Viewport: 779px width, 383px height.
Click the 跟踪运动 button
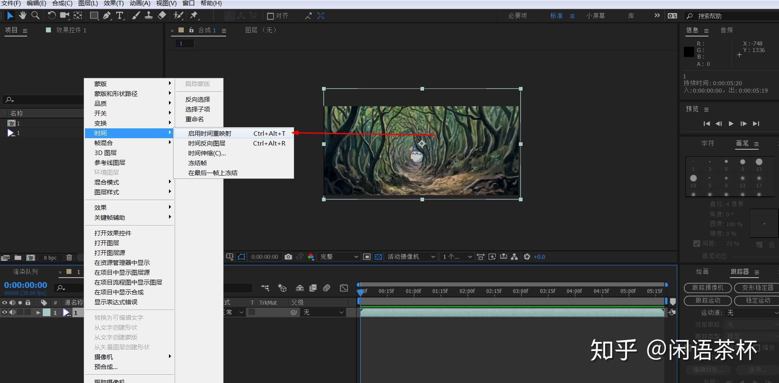click(x=708, y=301)
